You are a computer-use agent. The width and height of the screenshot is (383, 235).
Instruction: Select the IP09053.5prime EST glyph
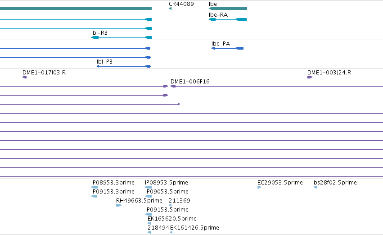[x=149, y=196]
